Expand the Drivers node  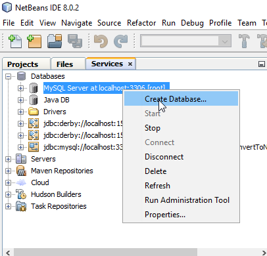(x=20, y=112)
